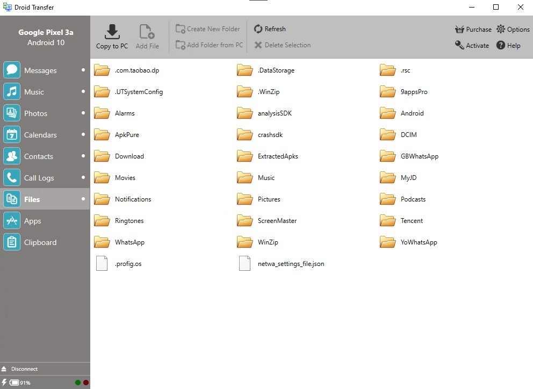533x389 pixels.
Task: Click Add Folder from PC
Action: coord(209,45)
